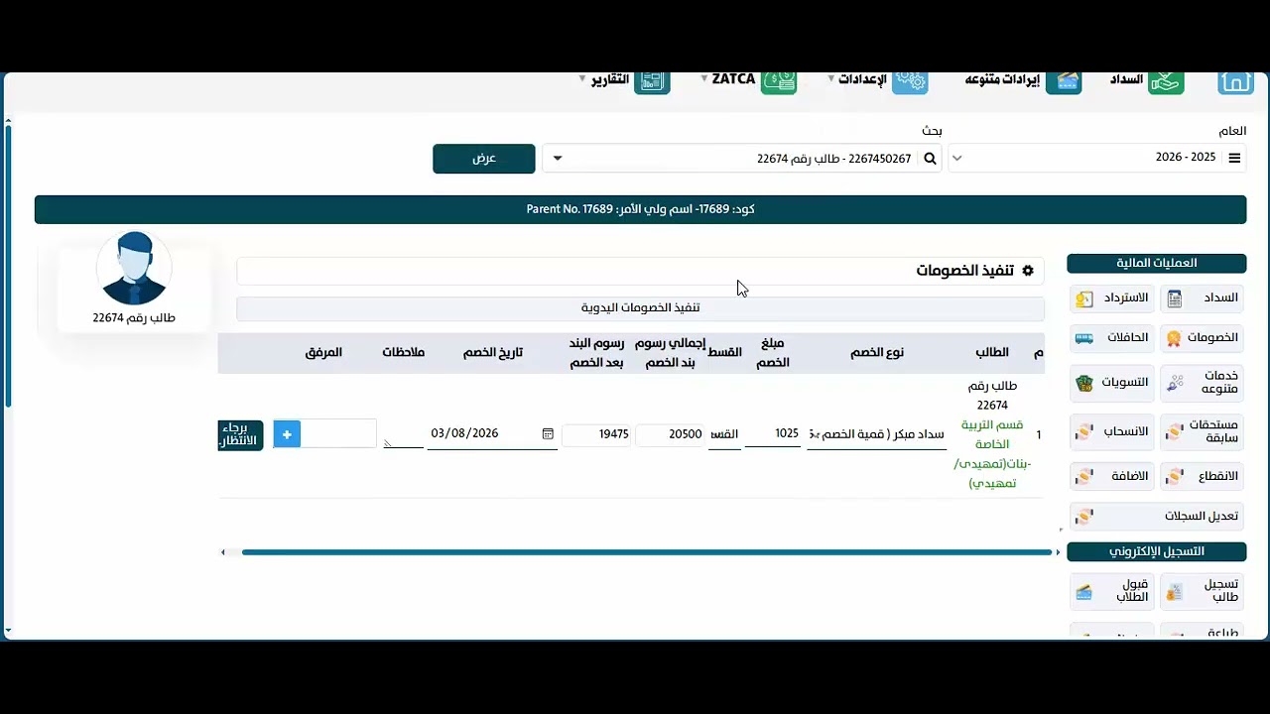Click the إجمالي رسوم field showing 20500
This screenshot has width=1270, height=714.
pos(670,434)
